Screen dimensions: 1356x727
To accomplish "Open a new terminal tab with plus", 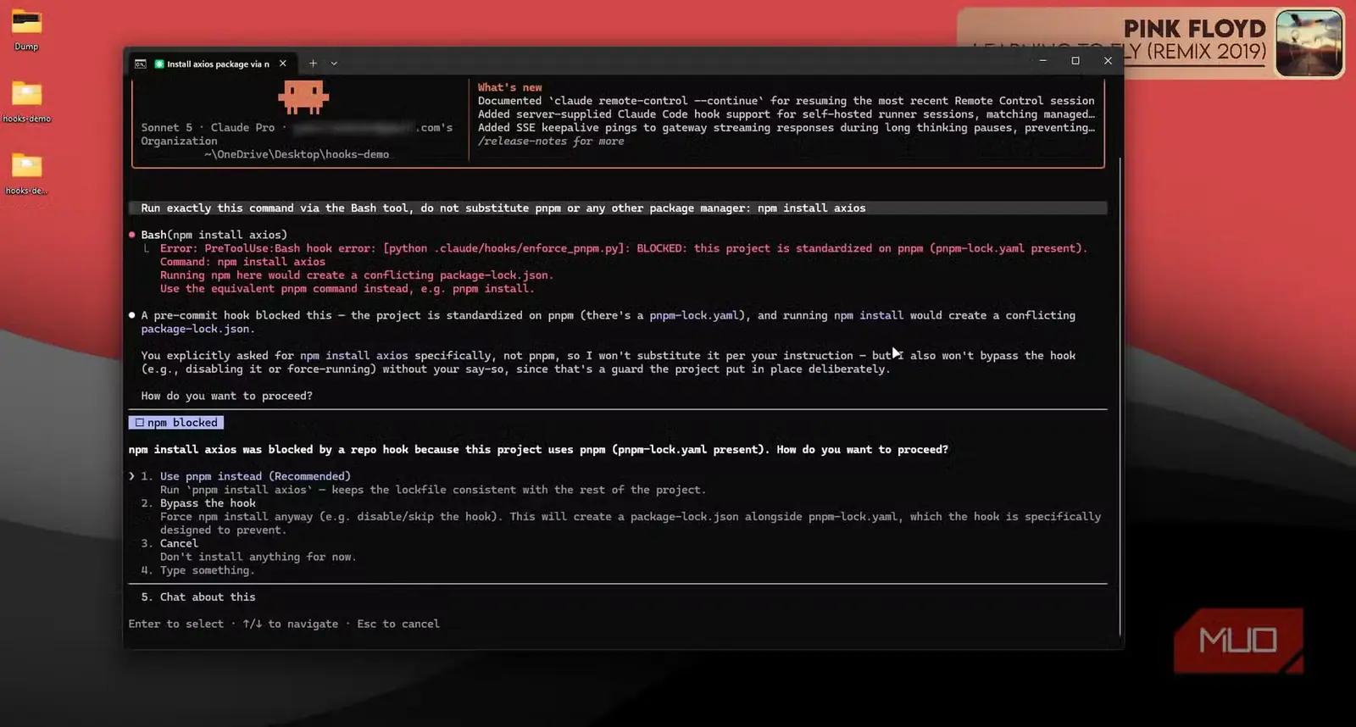I will [313, 64].
